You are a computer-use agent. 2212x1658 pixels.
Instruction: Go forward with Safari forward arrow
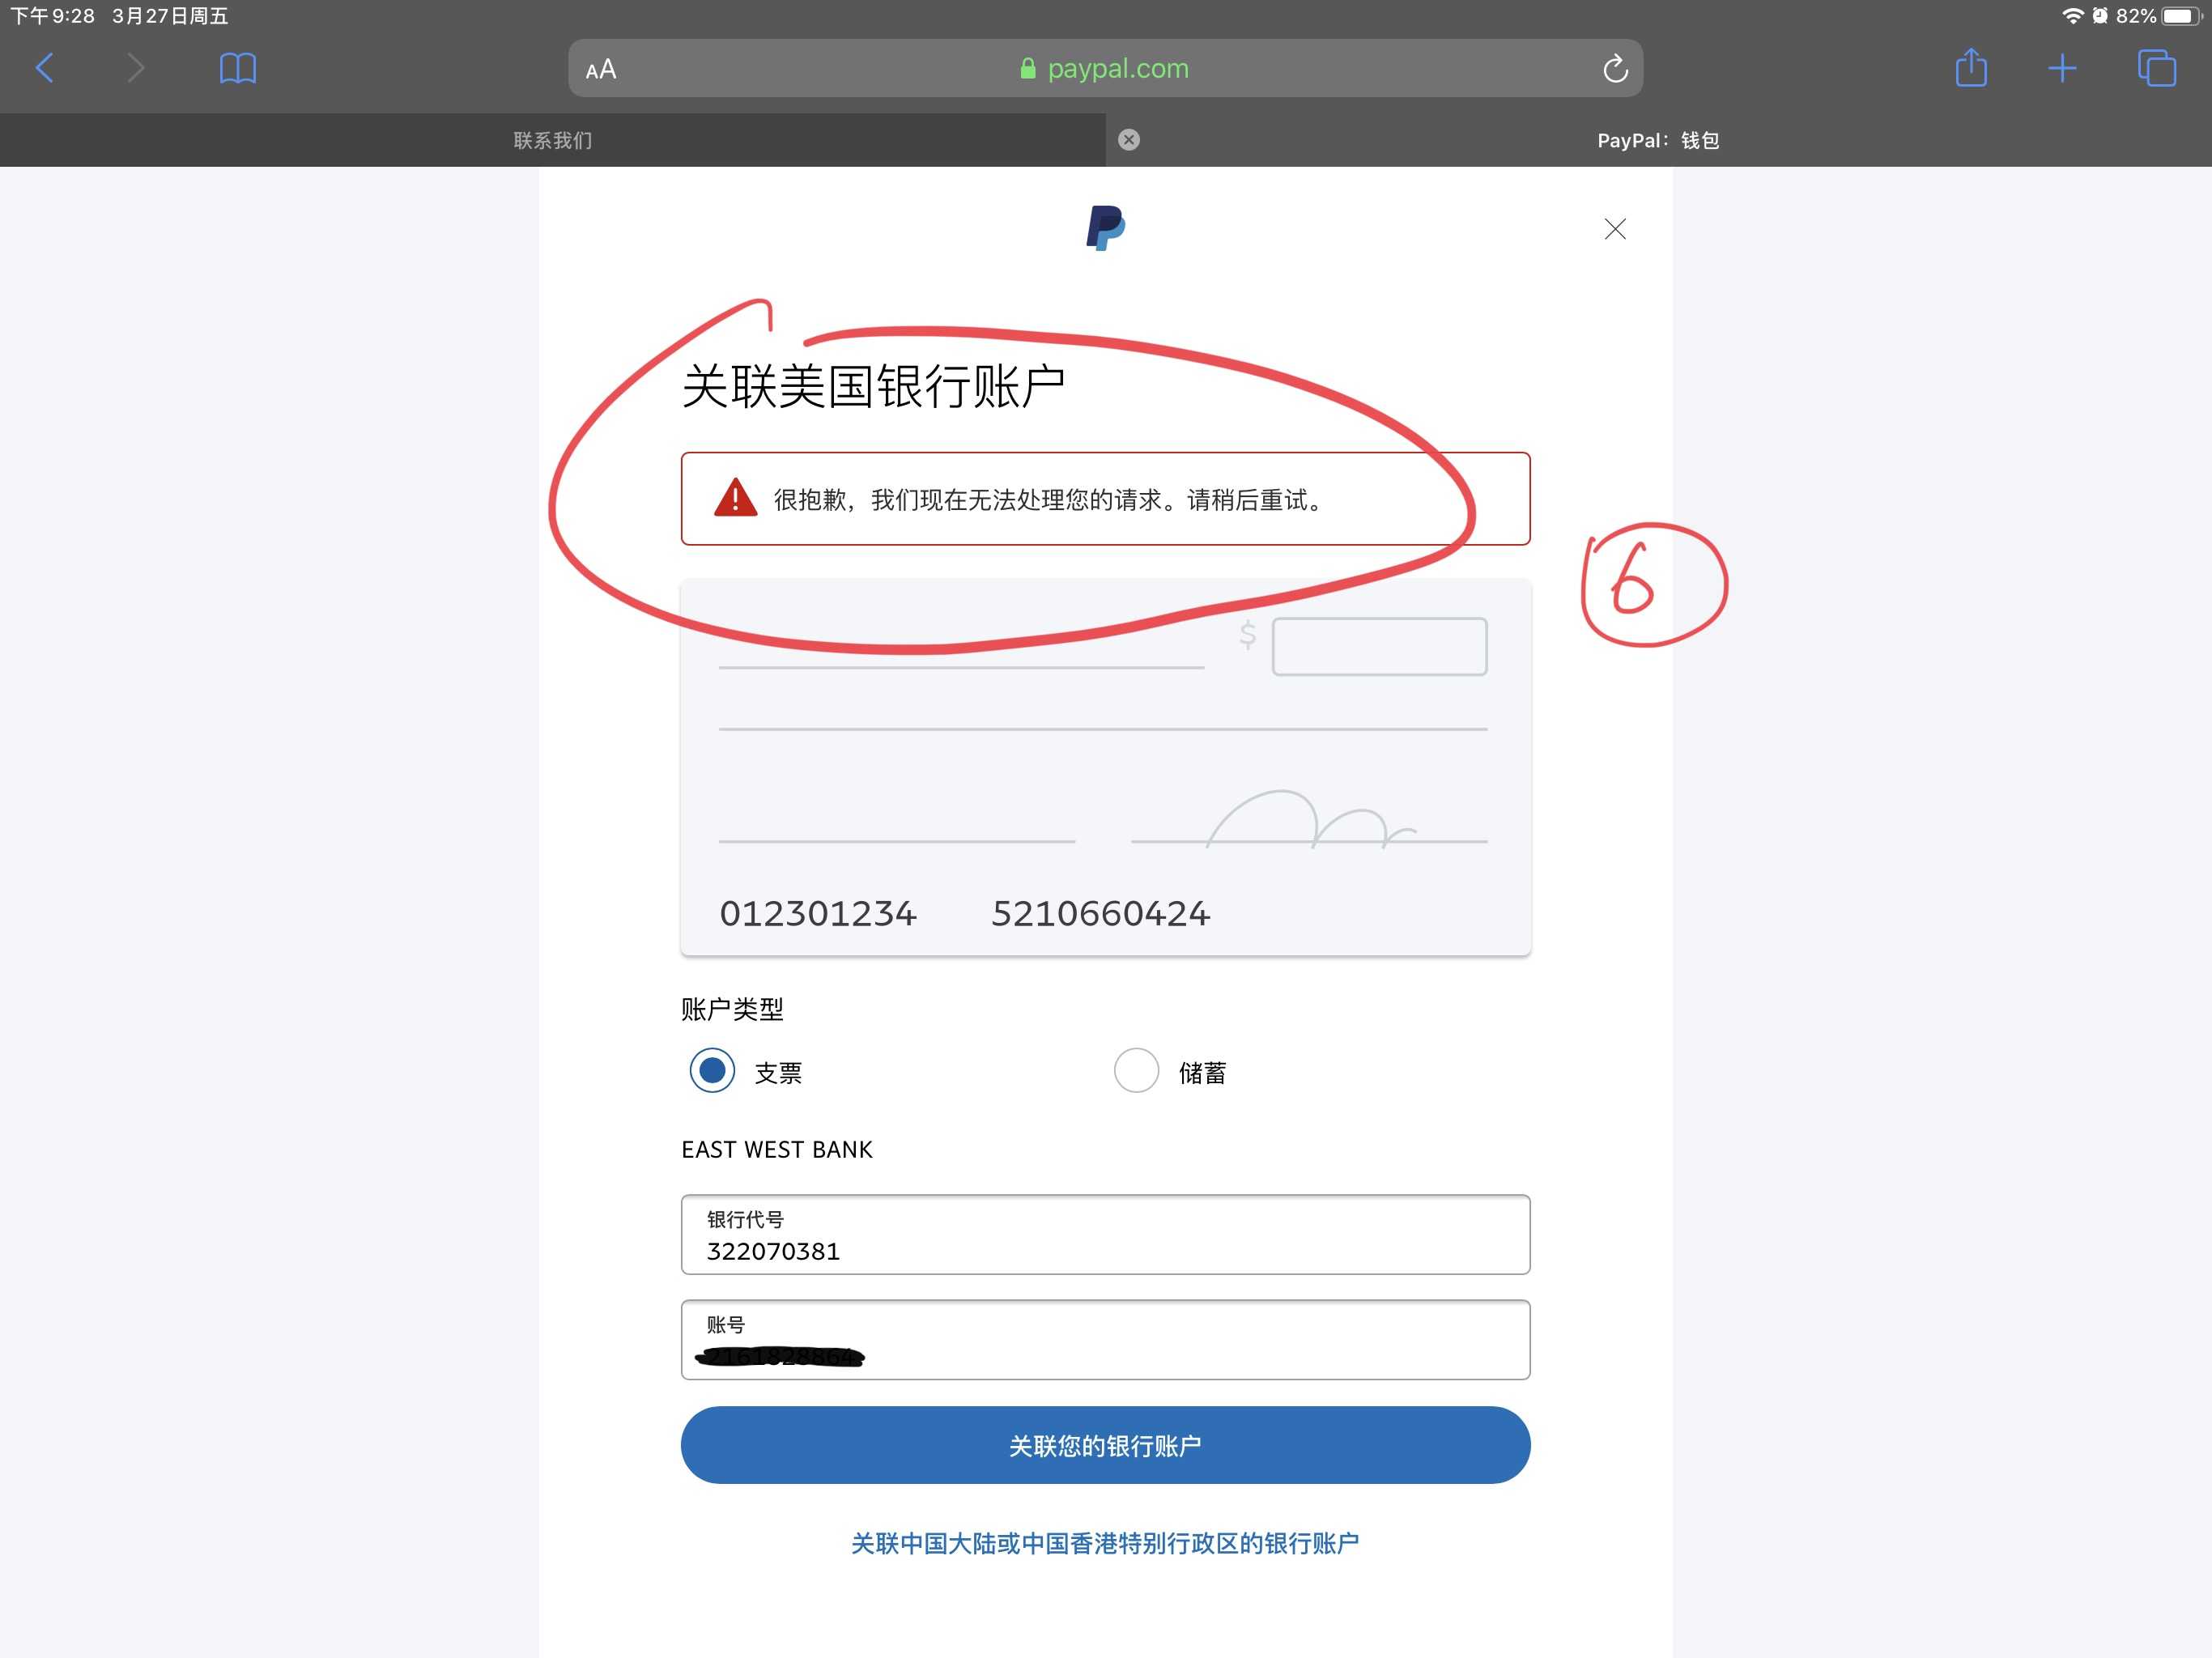click(x=135, y=68)
